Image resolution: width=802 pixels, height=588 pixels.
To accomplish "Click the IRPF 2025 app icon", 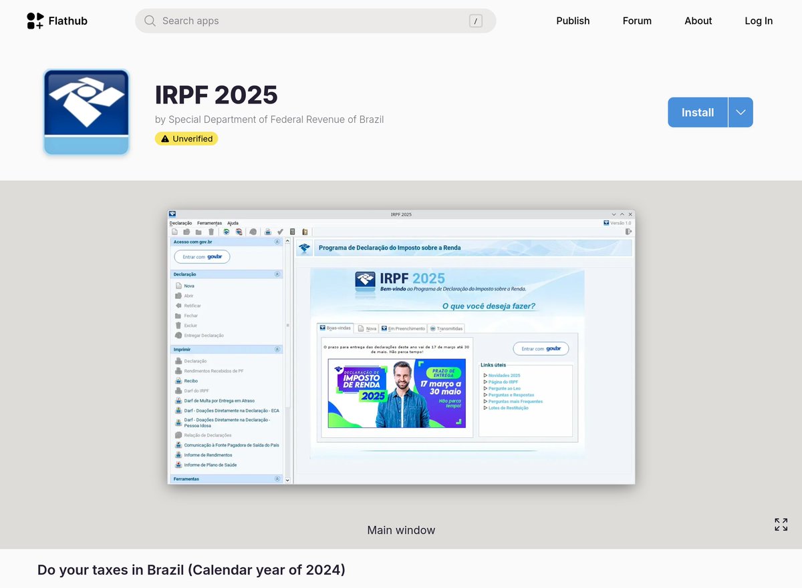I will tap(86, 112).
